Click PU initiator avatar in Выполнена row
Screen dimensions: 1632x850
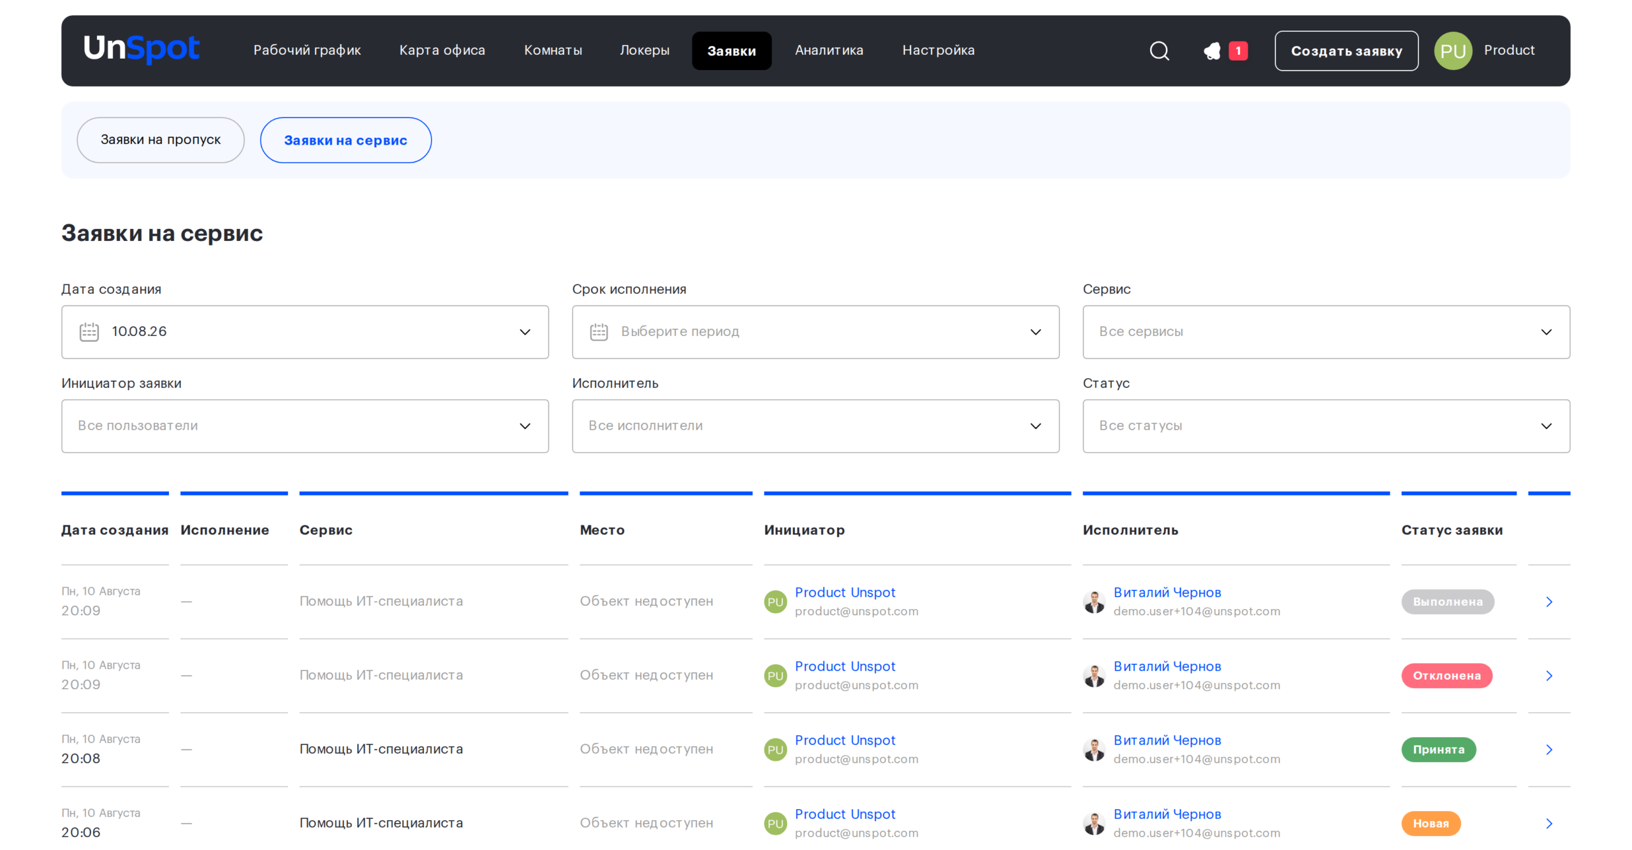pos(775,601)
